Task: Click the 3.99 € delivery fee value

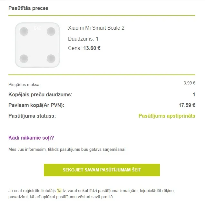Action: (190, 83)
